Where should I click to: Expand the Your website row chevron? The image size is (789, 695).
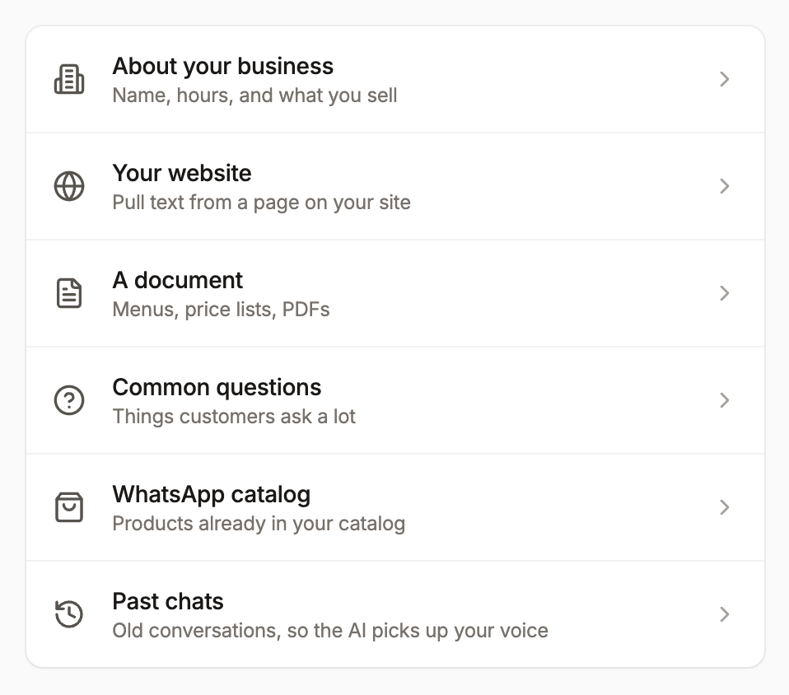coord(725,186)
